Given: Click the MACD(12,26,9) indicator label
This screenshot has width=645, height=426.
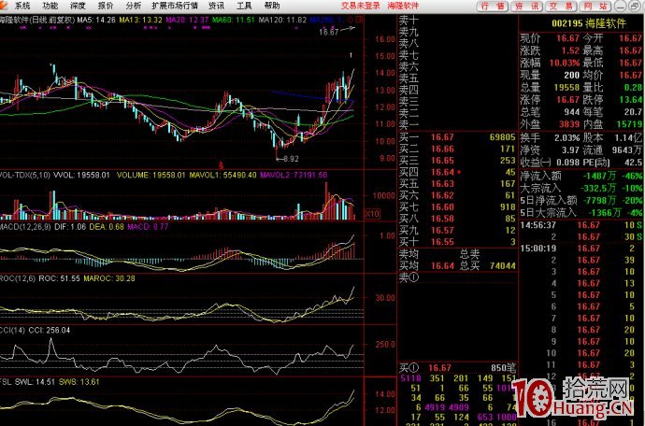Looking at the screenshot, I should click(25, 227).
